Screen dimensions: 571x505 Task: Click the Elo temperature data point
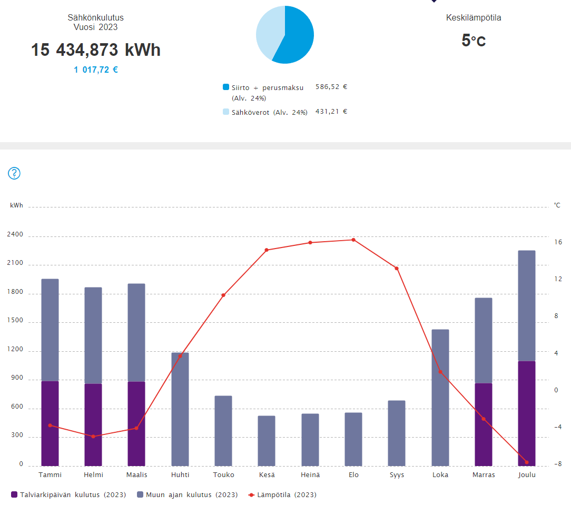click(353, 240)
